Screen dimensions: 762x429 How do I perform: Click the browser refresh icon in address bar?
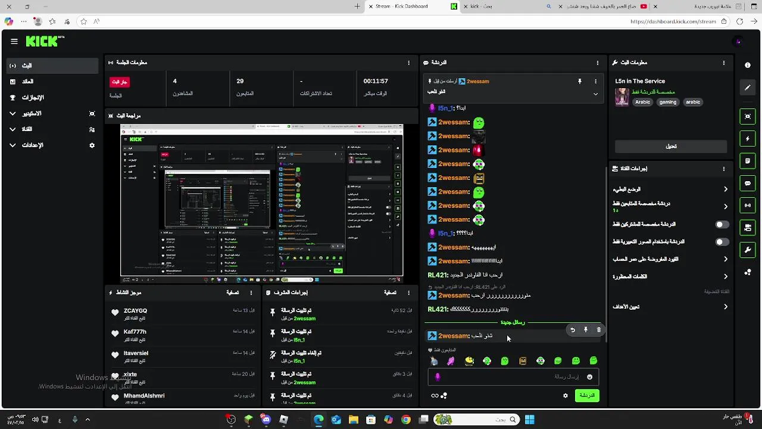[x=739, y=21]
